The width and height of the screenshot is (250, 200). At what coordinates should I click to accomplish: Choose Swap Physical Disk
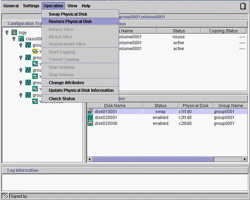tap(80, 14)
